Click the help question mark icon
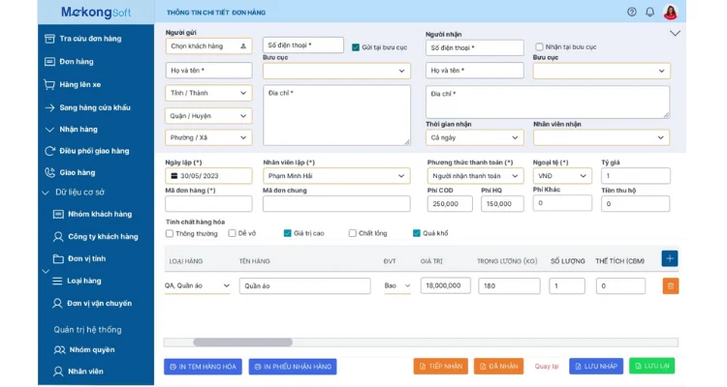This screenshot has width=727, height=387. 631,12
